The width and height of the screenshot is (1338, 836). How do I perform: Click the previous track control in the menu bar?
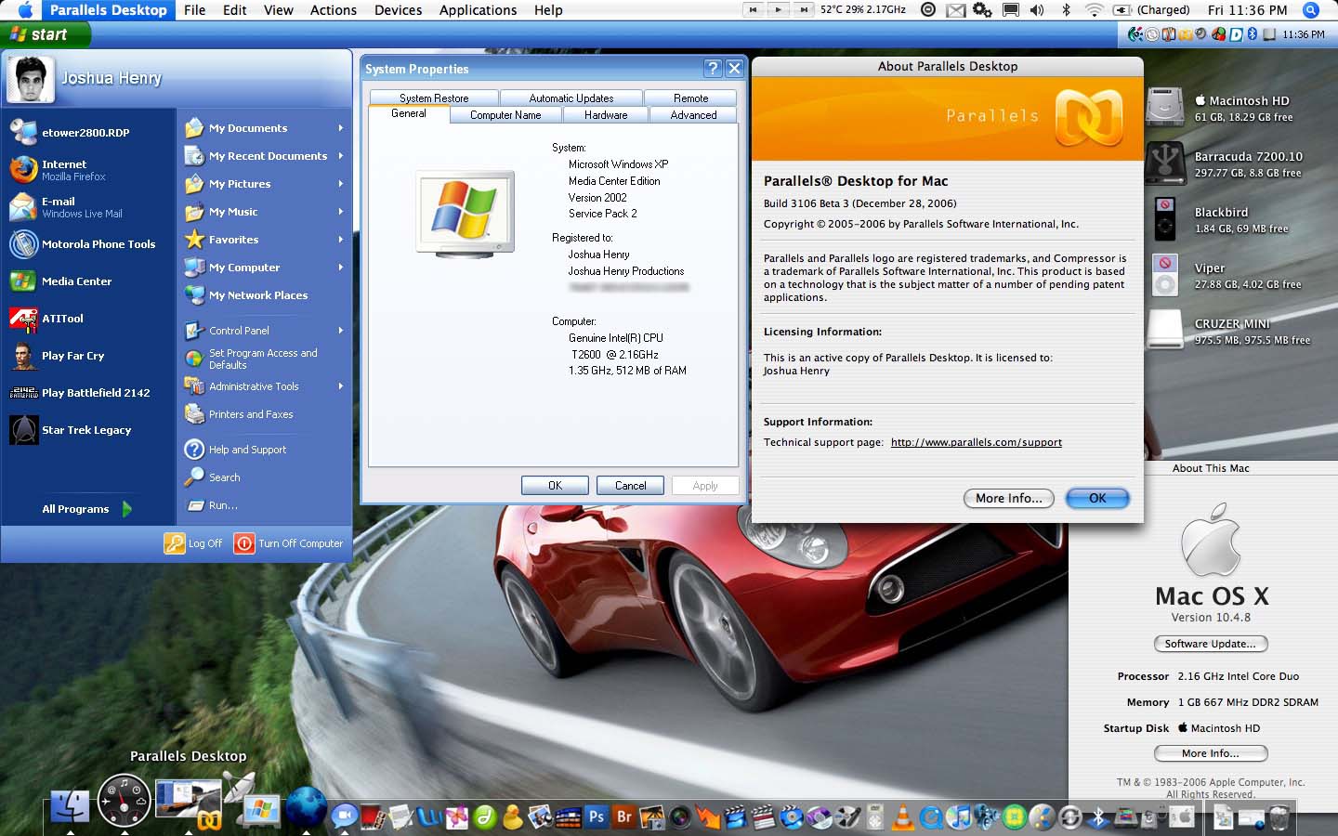click(754, 9)
